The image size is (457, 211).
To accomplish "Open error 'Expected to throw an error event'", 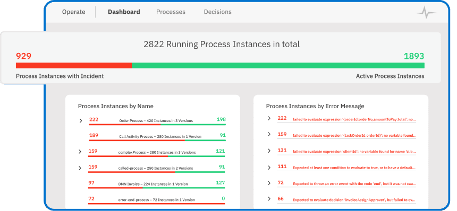I will coord(354,184).
